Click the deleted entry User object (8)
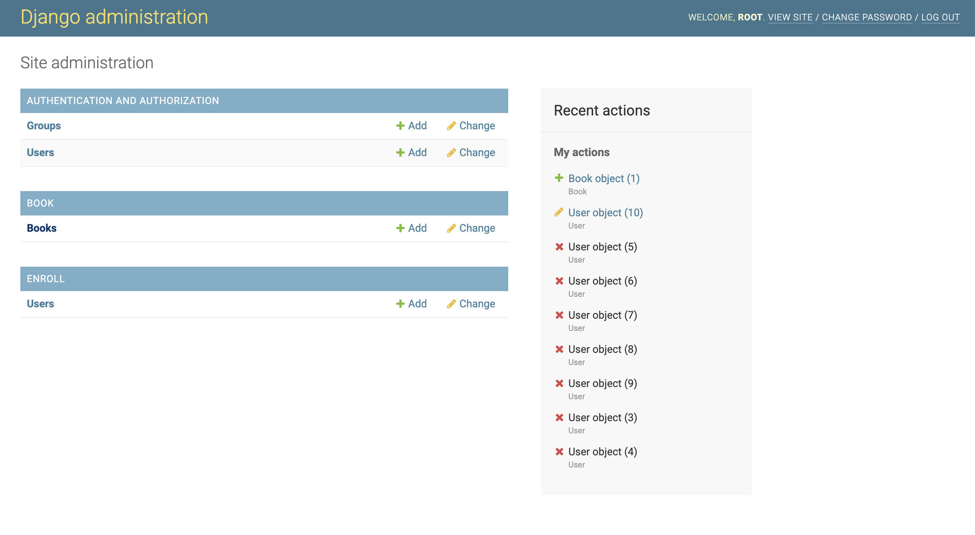Viewport: 975px width, 535px height. [603, 349]
